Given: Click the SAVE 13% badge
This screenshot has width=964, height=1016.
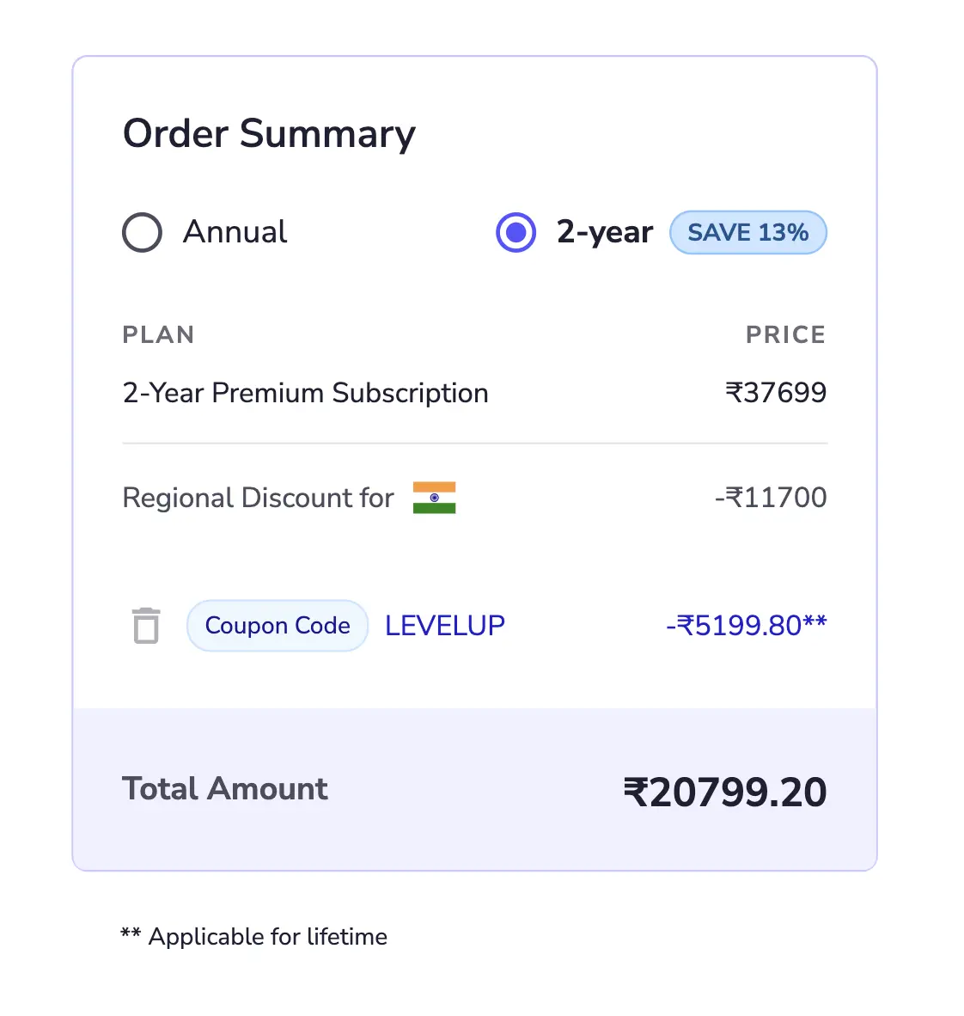Looking at the screenshot, I should click(x=748, y=232).
